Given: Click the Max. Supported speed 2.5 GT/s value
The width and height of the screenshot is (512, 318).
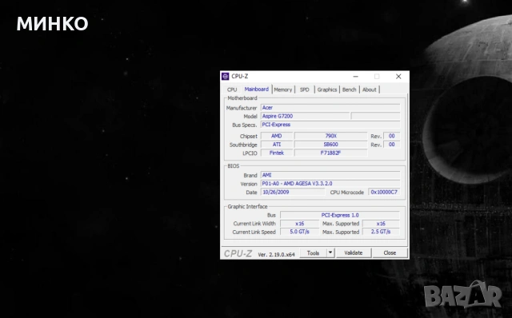Looking at the screenshot, I should (x=381, y=232).
